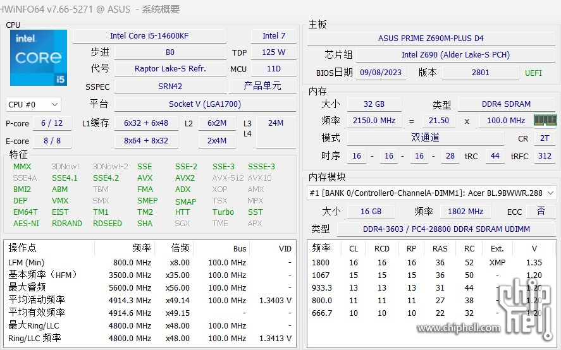
Task: Click the 双通道 memory mode field
Action: click(x=426, y=138)
